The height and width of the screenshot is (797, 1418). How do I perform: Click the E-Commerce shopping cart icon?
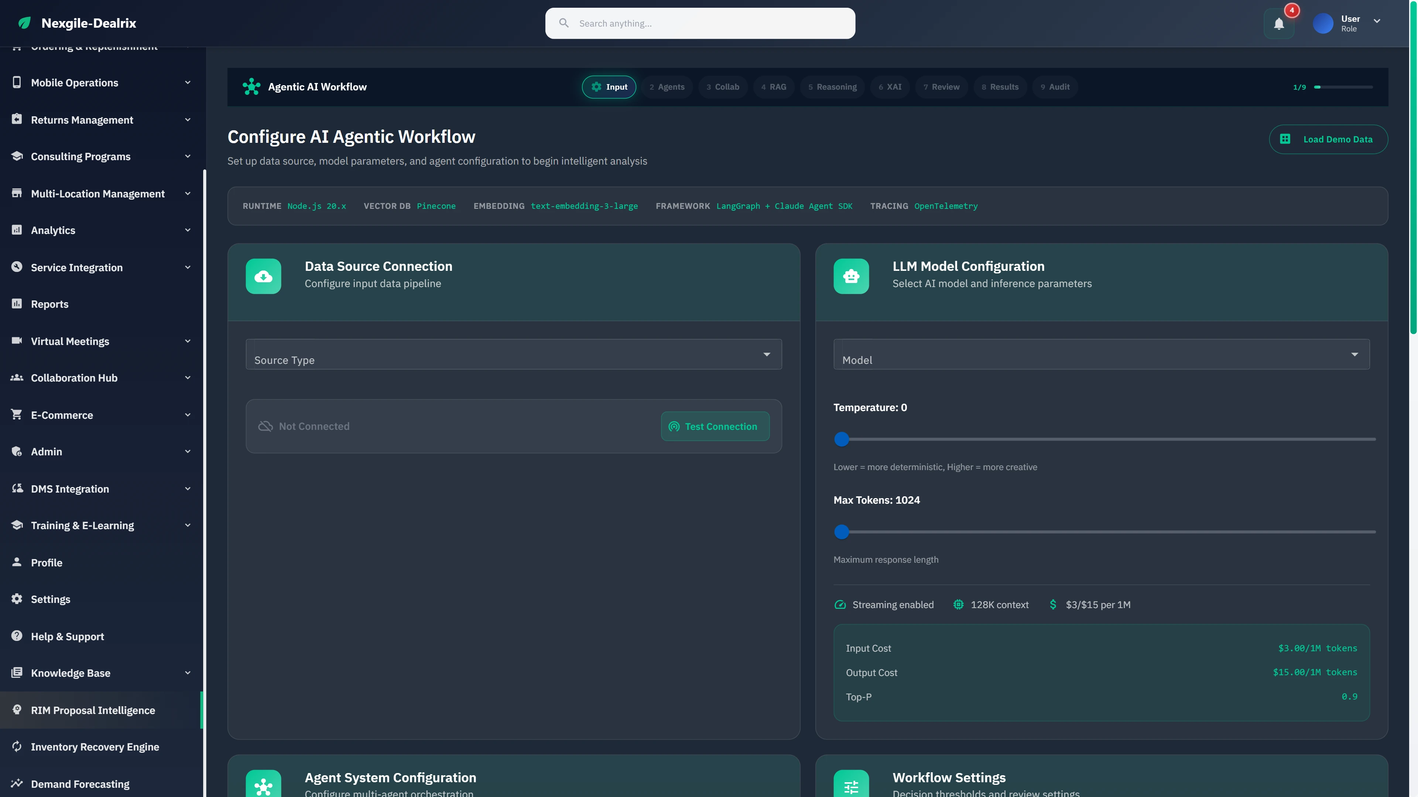[17, 415]
